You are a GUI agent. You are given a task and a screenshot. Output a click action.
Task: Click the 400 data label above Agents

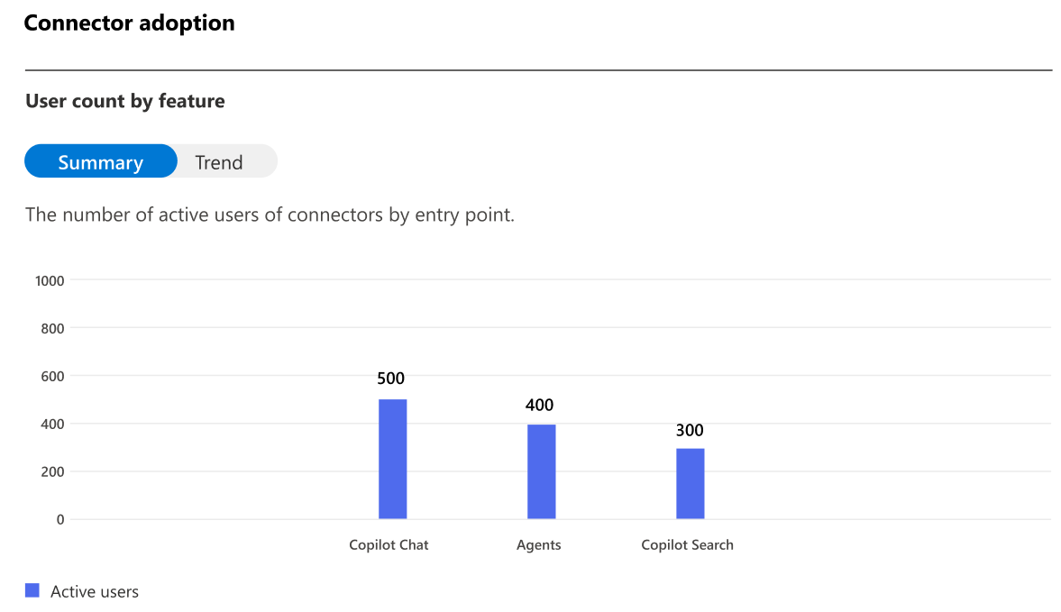(539, 405)
